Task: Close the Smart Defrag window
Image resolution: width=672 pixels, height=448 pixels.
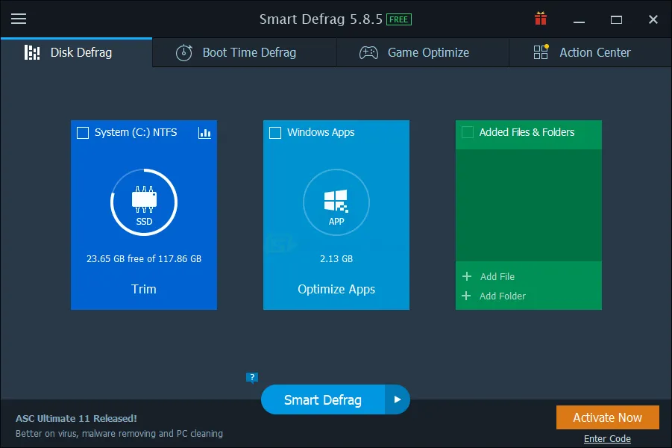Action: [x=653, y=19]
